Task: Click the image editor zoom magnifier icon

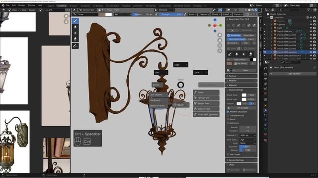Action: pos(66,16)
